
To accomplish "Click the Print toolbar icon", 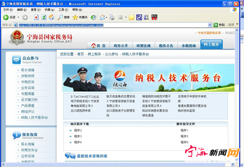I will (112, 17).
